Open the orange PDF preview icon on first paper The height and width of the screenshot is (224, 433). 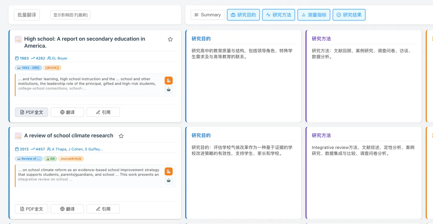point(168,80)
